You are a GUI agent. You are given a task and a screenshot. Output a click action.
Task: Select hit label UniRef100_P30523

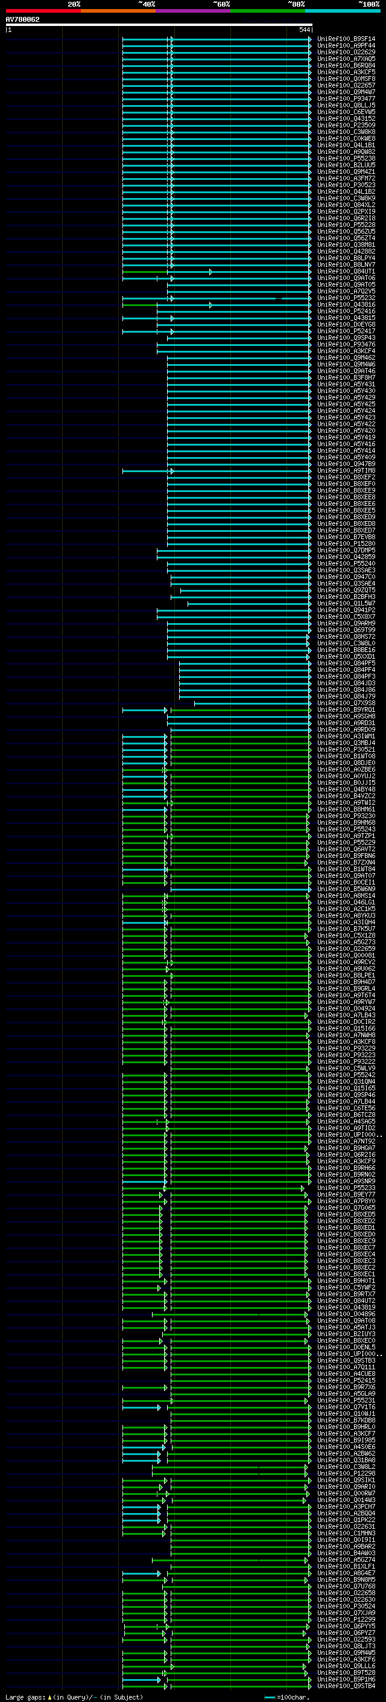tap(346, 185)
